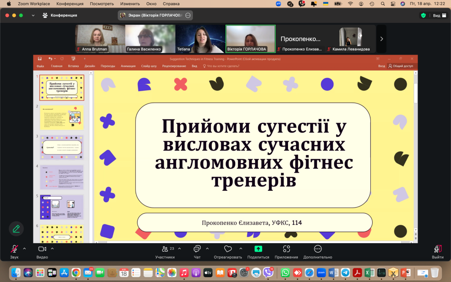Unmute the microphone with Audio button
Image resolution: width=451 pixels, height=282 pixels.
pos(14,249)
